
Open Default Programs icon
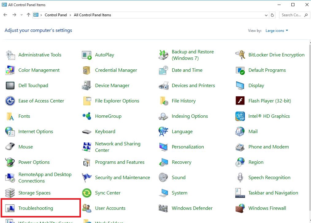click(x=240, y=70)
